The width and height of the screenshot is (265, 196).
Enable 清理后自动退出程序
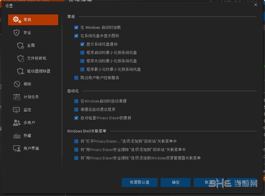tap(76, 109)
